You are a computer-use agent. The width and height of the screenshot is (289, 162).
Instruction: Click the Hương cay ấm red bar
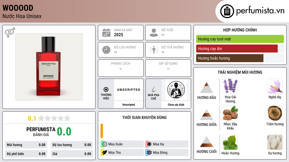click(237, 48)
